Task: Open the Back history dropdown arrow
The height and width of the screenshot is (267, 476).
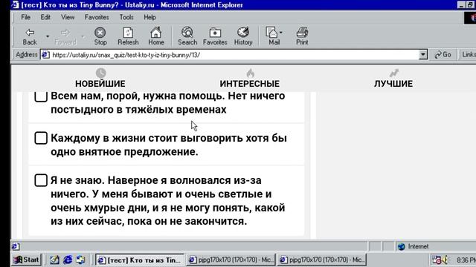Action: click(x=48, y=36)
